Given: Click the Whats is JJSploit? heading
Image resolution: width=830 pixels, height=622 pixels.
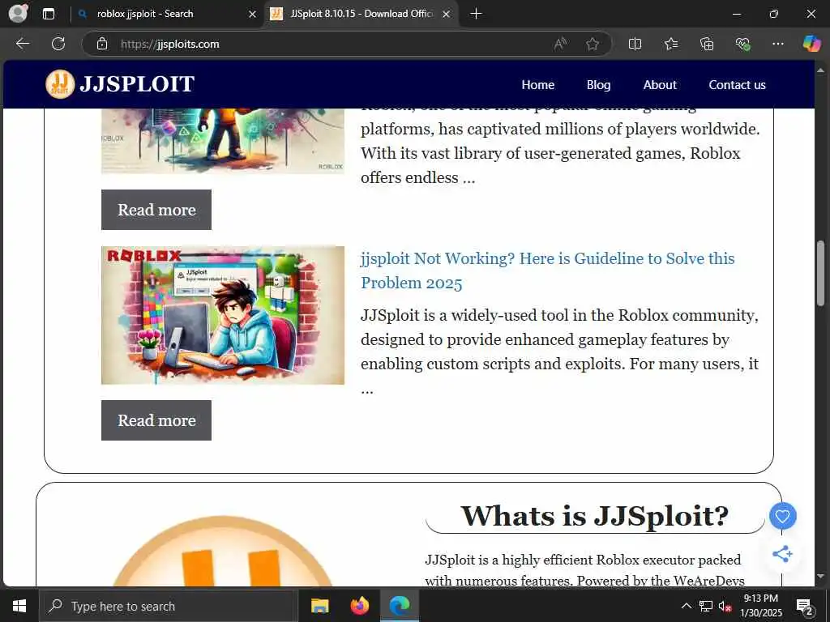Looking at the screenshot, I should click(x=594, y=515).
